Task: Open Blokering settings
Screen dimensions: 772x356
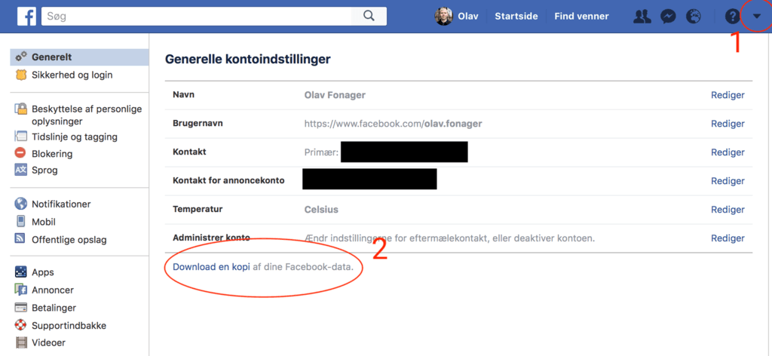Action: pos(52,154)
